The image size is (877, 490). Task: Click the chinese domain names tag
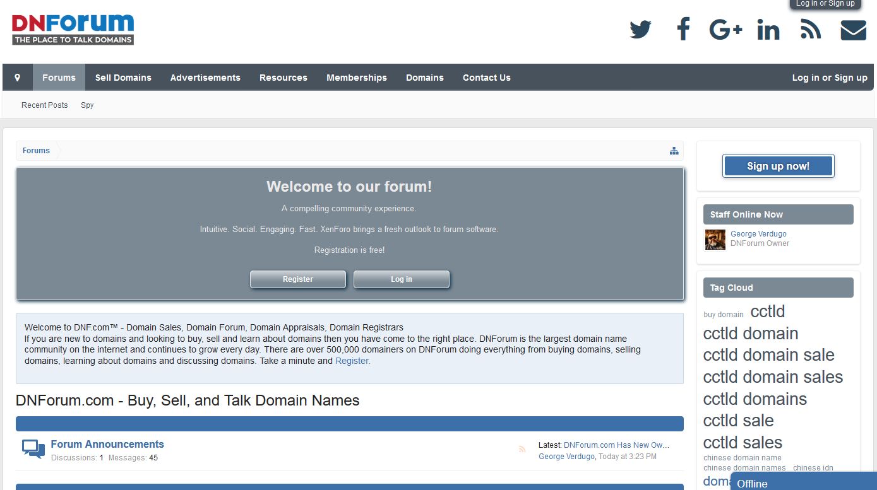coord(745,468)
